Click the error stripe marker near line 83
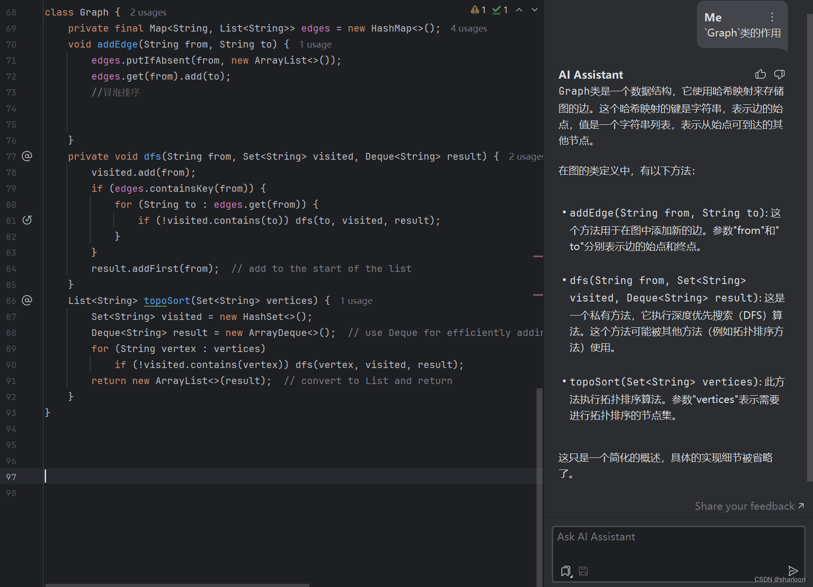The height and width of the screenshot is (587, 813). [538, 256]
